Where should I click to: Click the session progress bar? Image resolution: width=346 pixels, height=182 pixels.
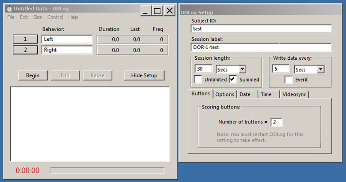(x=107, y=170)
